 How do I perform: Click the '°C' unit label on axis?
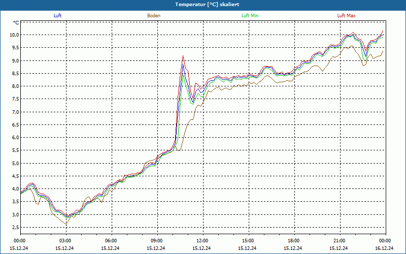coord(16,23)
